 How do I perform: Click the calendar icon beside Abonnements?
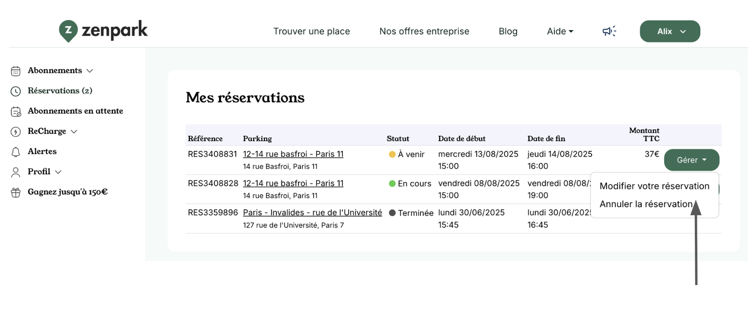coord(16,71)
